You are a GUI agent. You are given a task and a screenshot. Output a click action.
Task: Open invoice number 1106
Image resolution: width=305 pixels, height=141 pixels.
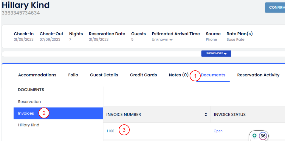coord(110,131)
